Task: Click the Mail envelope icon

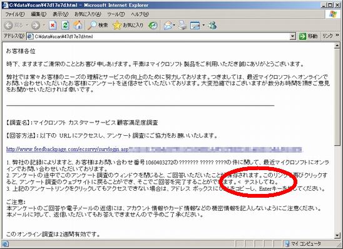Action: [x=168, y=26]
